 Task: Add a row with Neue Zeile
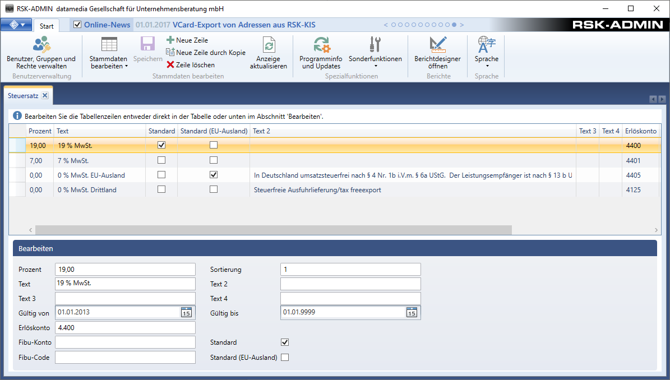click(187, 40)
